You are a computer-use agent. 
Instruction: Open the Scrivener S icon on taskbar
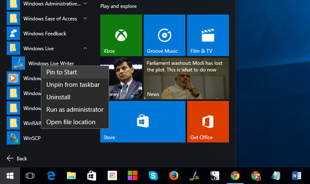[215, 176]
